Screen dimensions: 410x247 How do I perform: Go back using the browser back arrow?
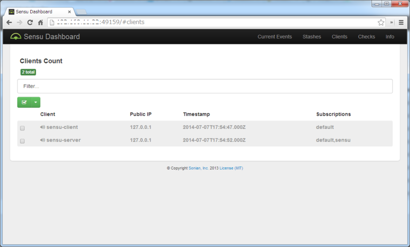(9, 23)
